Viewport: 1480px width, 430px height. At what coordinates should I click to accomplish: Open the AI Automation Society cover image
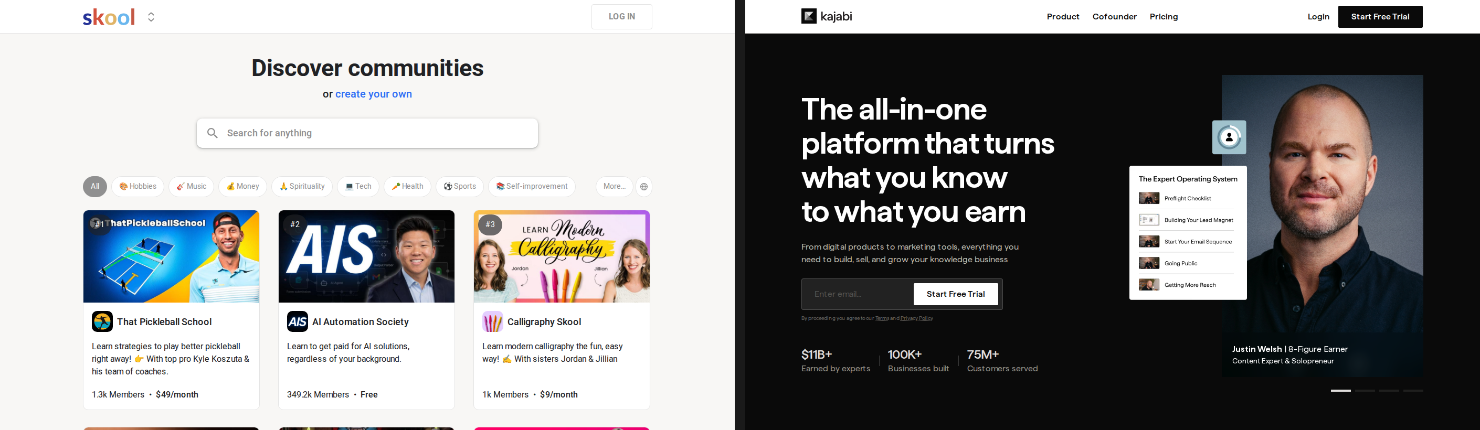pyautogui.click(x=366, y=256)
